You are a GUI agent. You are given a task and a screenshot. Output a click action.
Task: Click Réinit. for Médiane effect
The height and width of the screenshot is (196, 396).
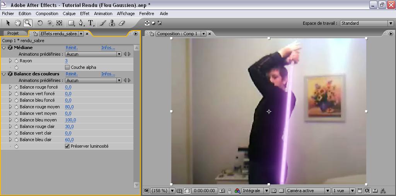coord(72,48)
